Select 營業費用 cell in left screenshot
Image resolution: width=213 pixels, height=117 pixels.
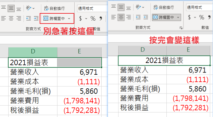(x=33, y=100)
